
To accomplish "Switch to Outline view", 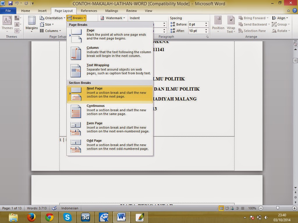I will tap(237, 208).
